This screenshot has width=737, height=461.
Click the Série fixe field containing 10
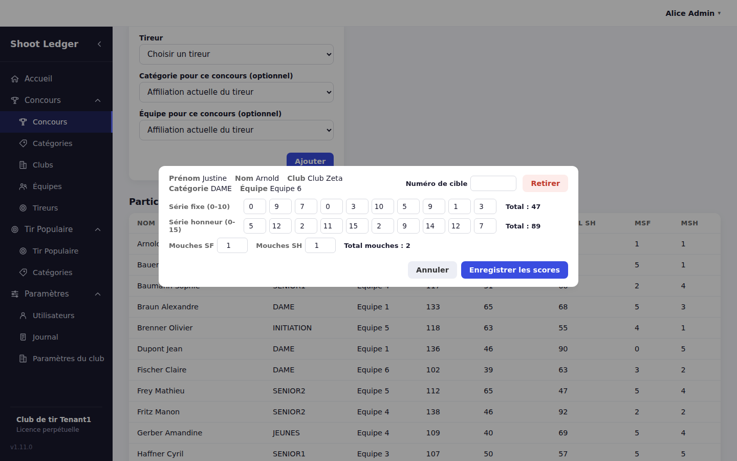(x=383, y=206)
